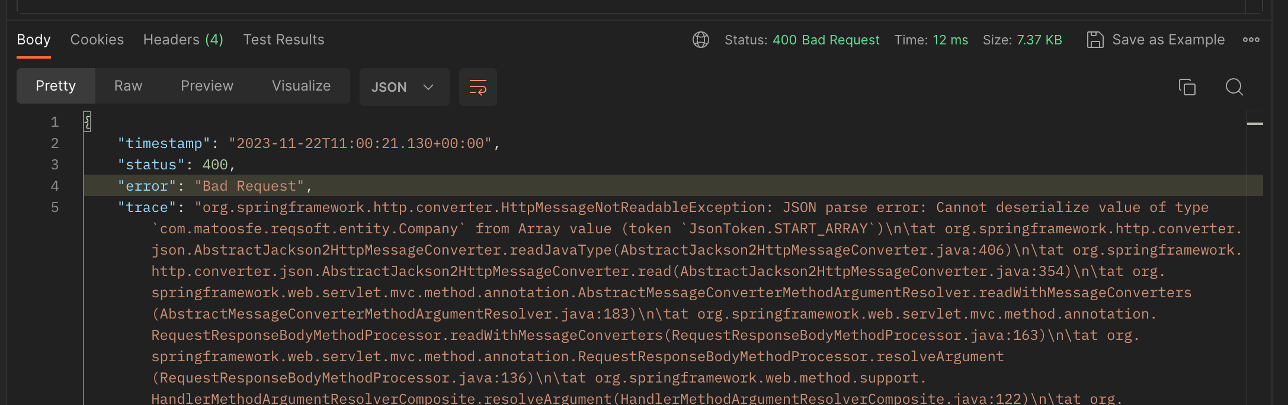Open the three-dots more options menu
The image size is (1288, 405).
pos(1251,40)
